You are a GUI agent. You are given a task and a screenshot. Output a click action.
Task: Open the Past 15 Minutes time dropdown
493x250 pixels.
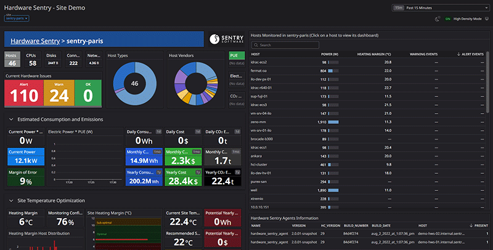point(441,8)
